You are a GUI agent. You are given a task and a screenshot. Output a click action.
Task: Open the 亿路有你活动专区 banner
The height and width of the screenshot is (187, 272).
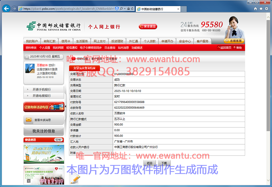(44, 107)
